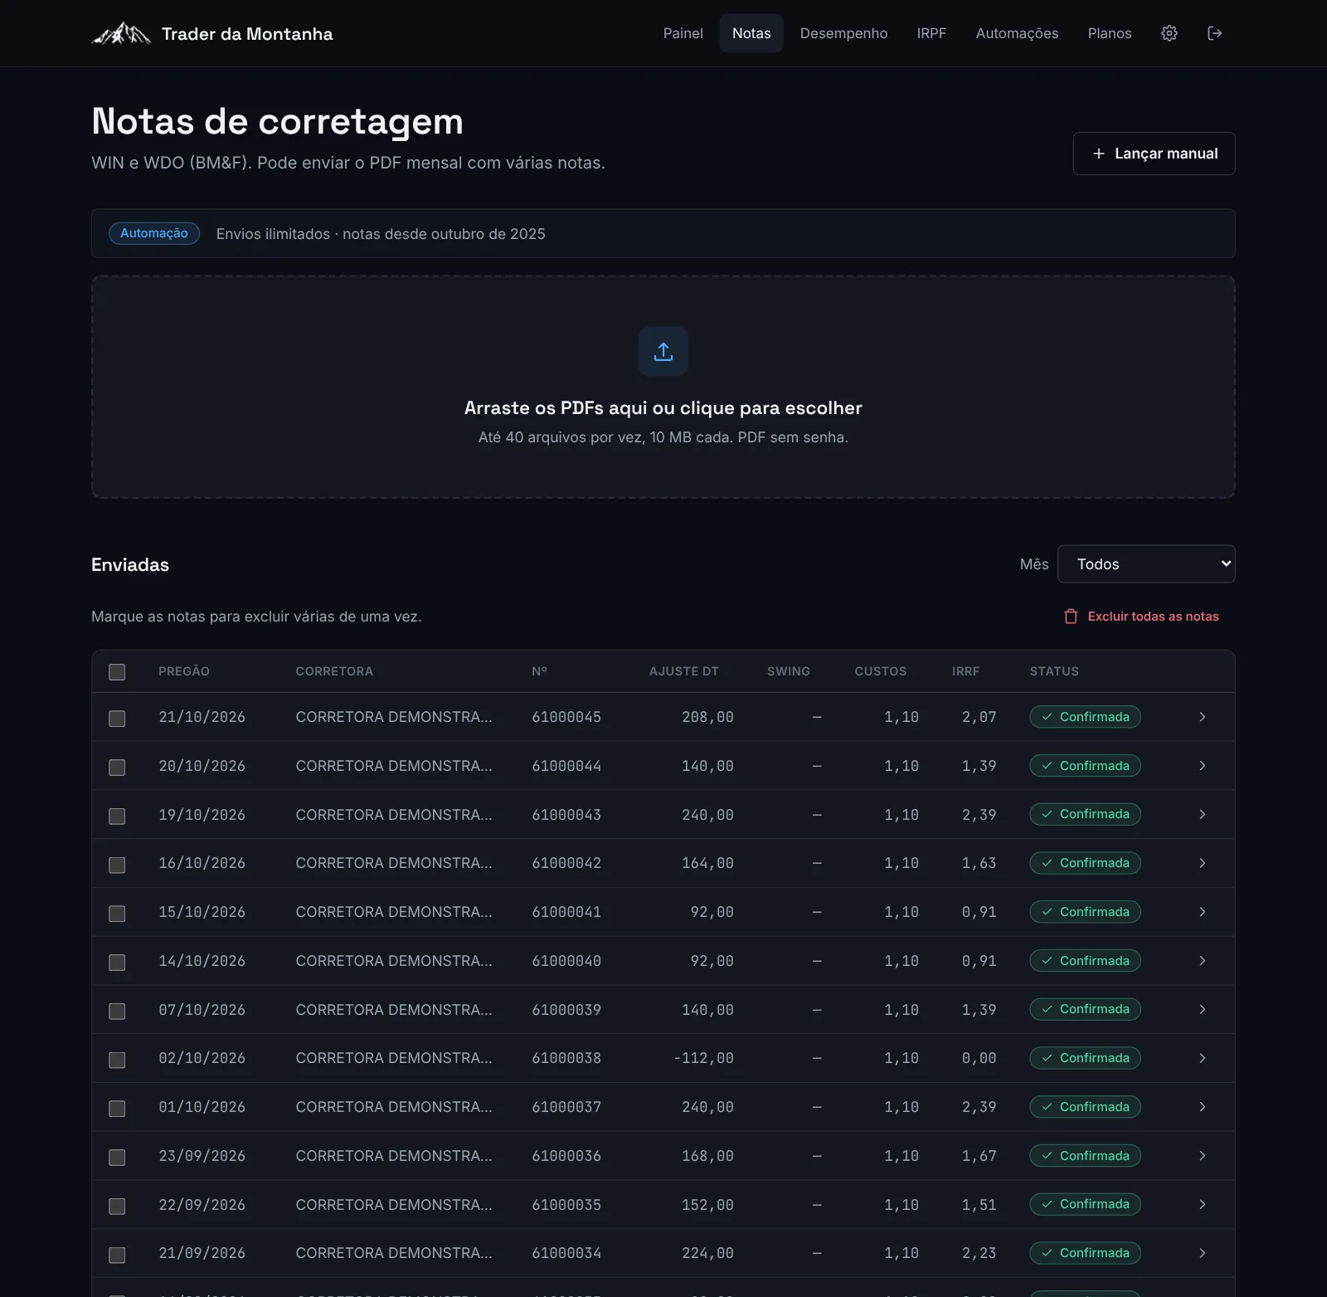The image size is (1327, 1297).
Task: Click the Trader da Montanha title
Action: point(247,34)
